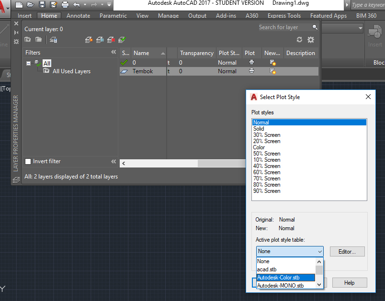Image resolution: width=385 pixels, height=301 pixels.
Task: Click the Search for layer field
Action: pos(284,27)
